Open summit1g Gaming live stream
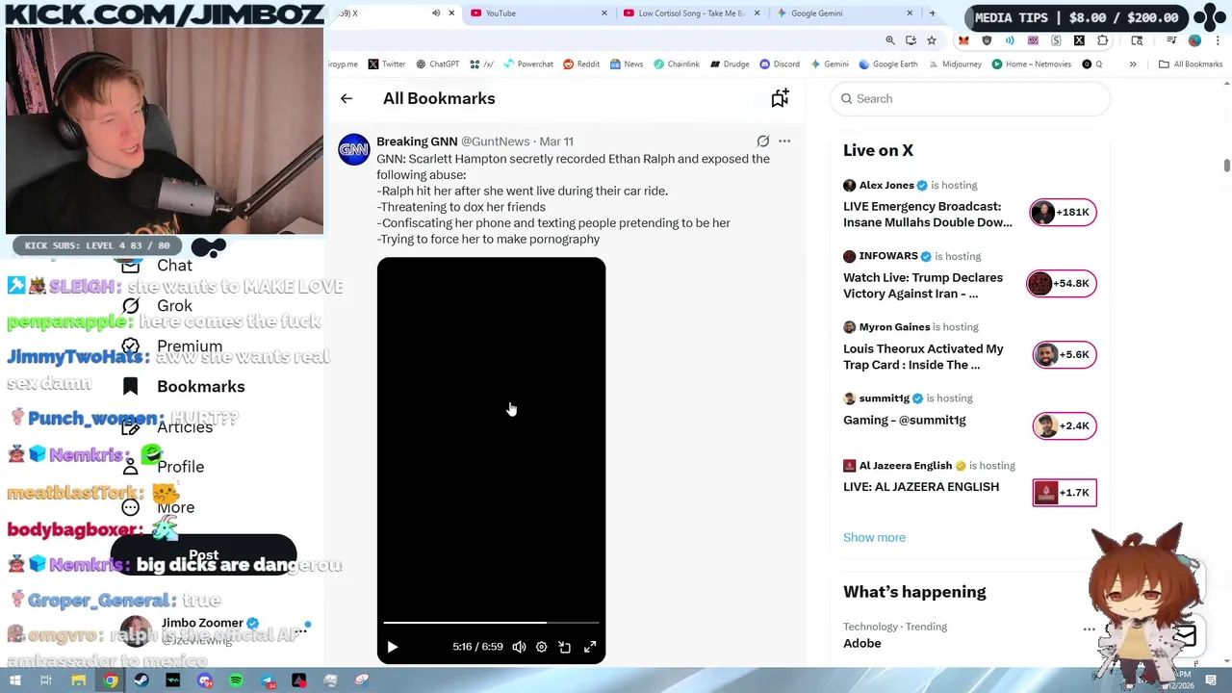1232x693 pixels. [905, 420]
